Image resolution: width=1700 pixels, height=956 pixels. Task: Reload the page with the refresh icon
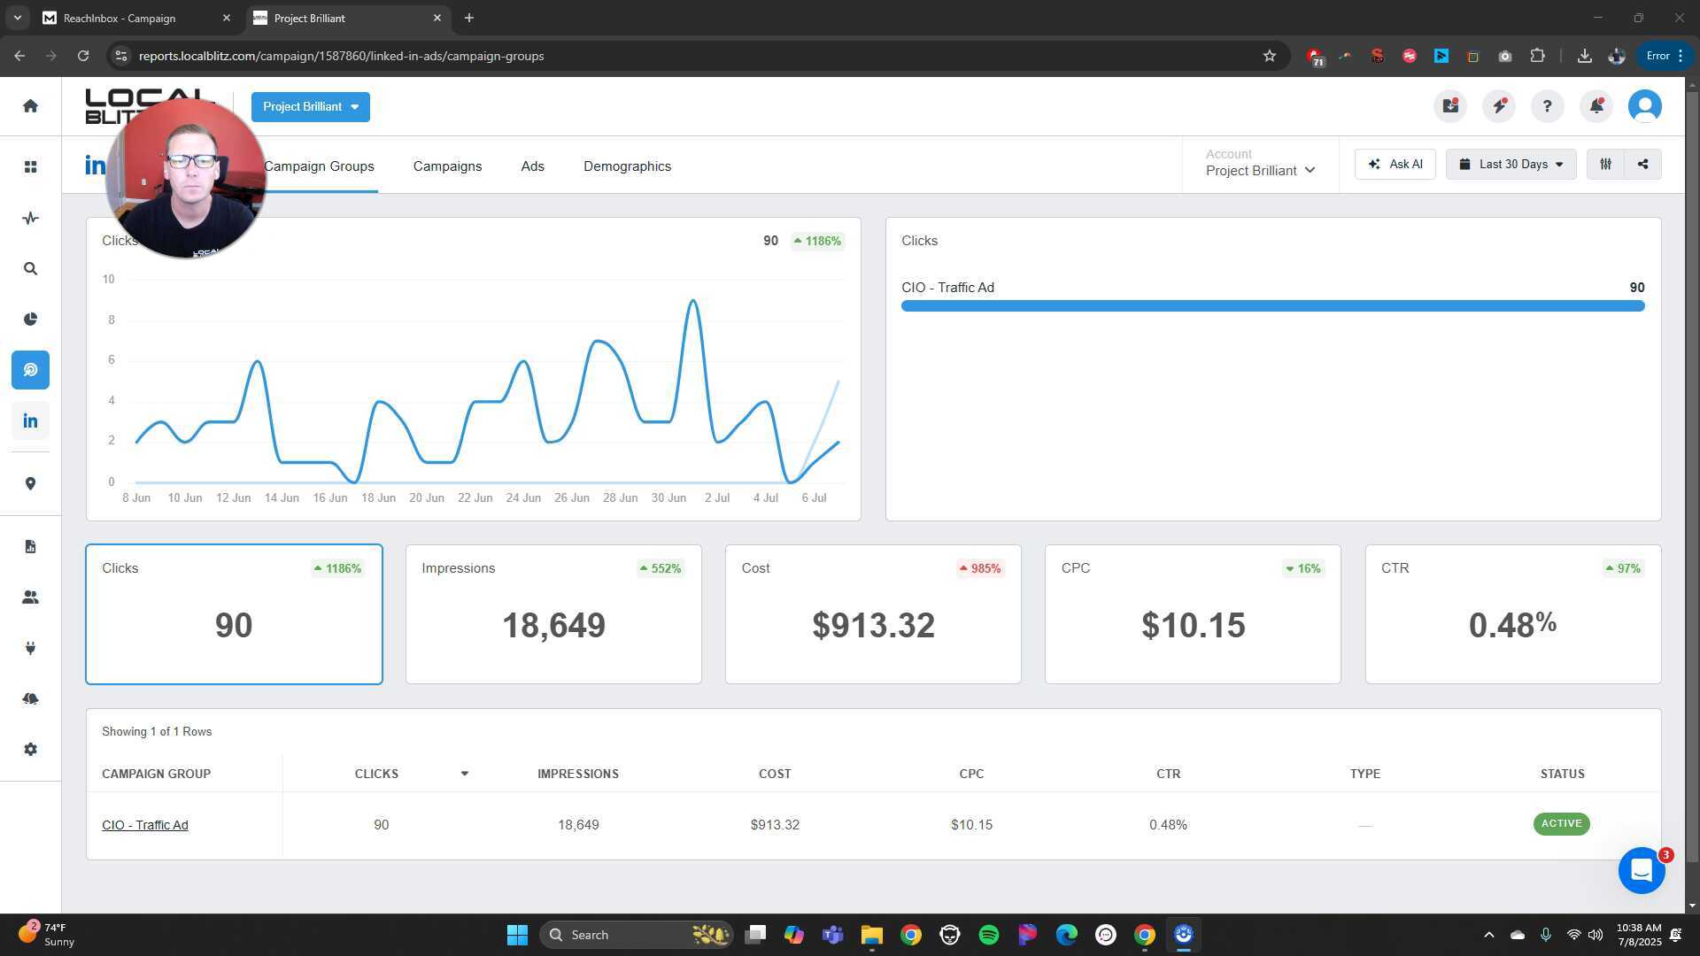[x=83, y=56]
